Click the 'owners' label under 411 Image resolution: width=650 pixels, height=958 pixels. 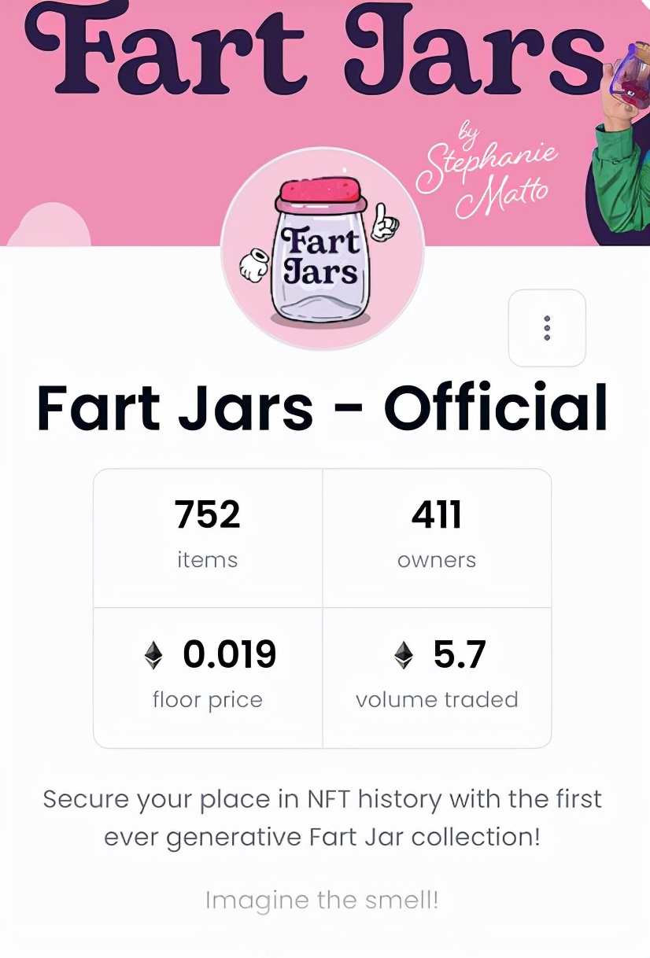[x=437, y=560]
